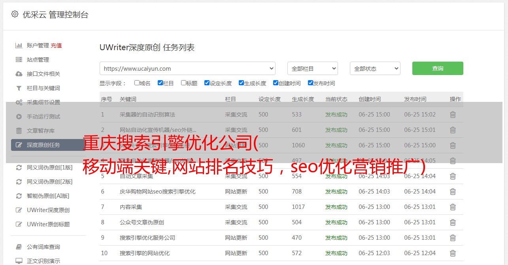The width and height of the screenshot is (508, 265).
Task: Click keyword 搜索引擎优化服务公司
Action: [147, 238]
